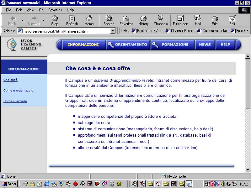Image resolution: width=251 pixels, height=188 pixels.
Task: Click the Edit toolbar button
Action: (232, 20)
